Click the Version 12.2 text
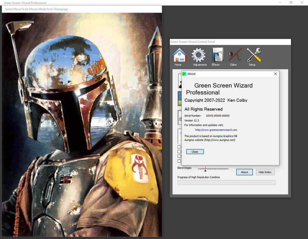Image resolution: width=308 pixels, height=239 pixels. click(x=191, y=120)
